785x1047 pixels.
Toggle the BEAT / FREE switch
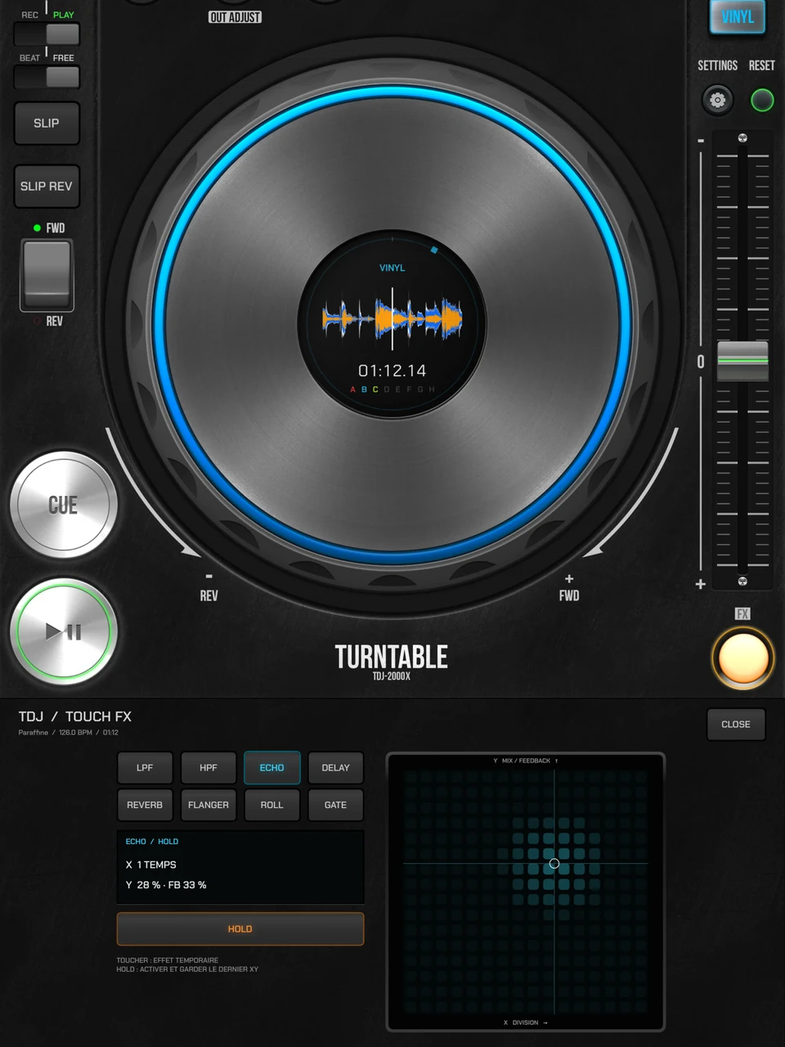[47, 77]
